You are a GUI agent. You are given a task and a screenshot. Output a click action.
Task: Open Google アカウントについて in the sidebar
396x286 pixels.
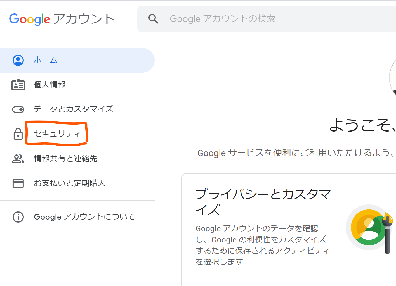pyautogui.click(x=77, y=217)
